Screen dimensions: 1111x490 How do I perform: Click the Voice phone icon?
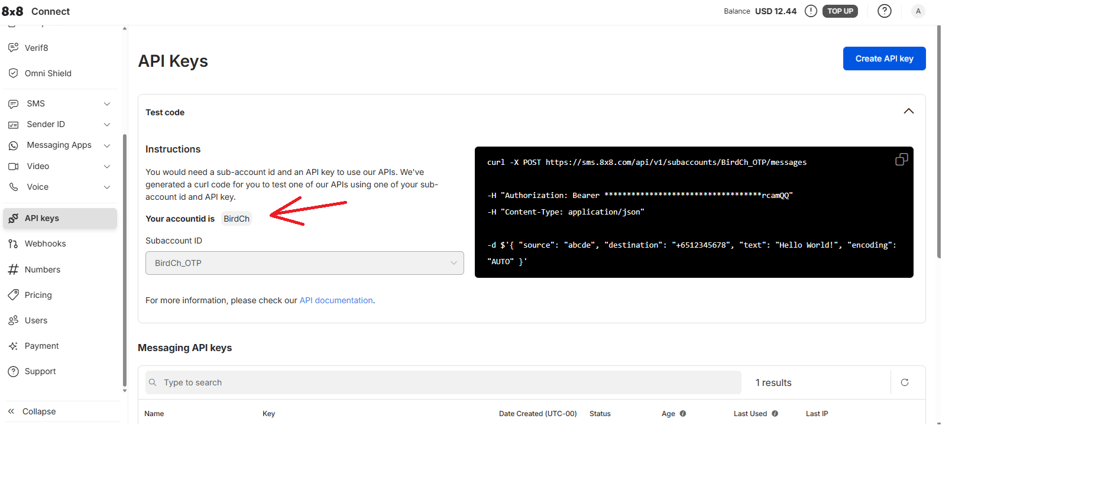click(13, 187)
